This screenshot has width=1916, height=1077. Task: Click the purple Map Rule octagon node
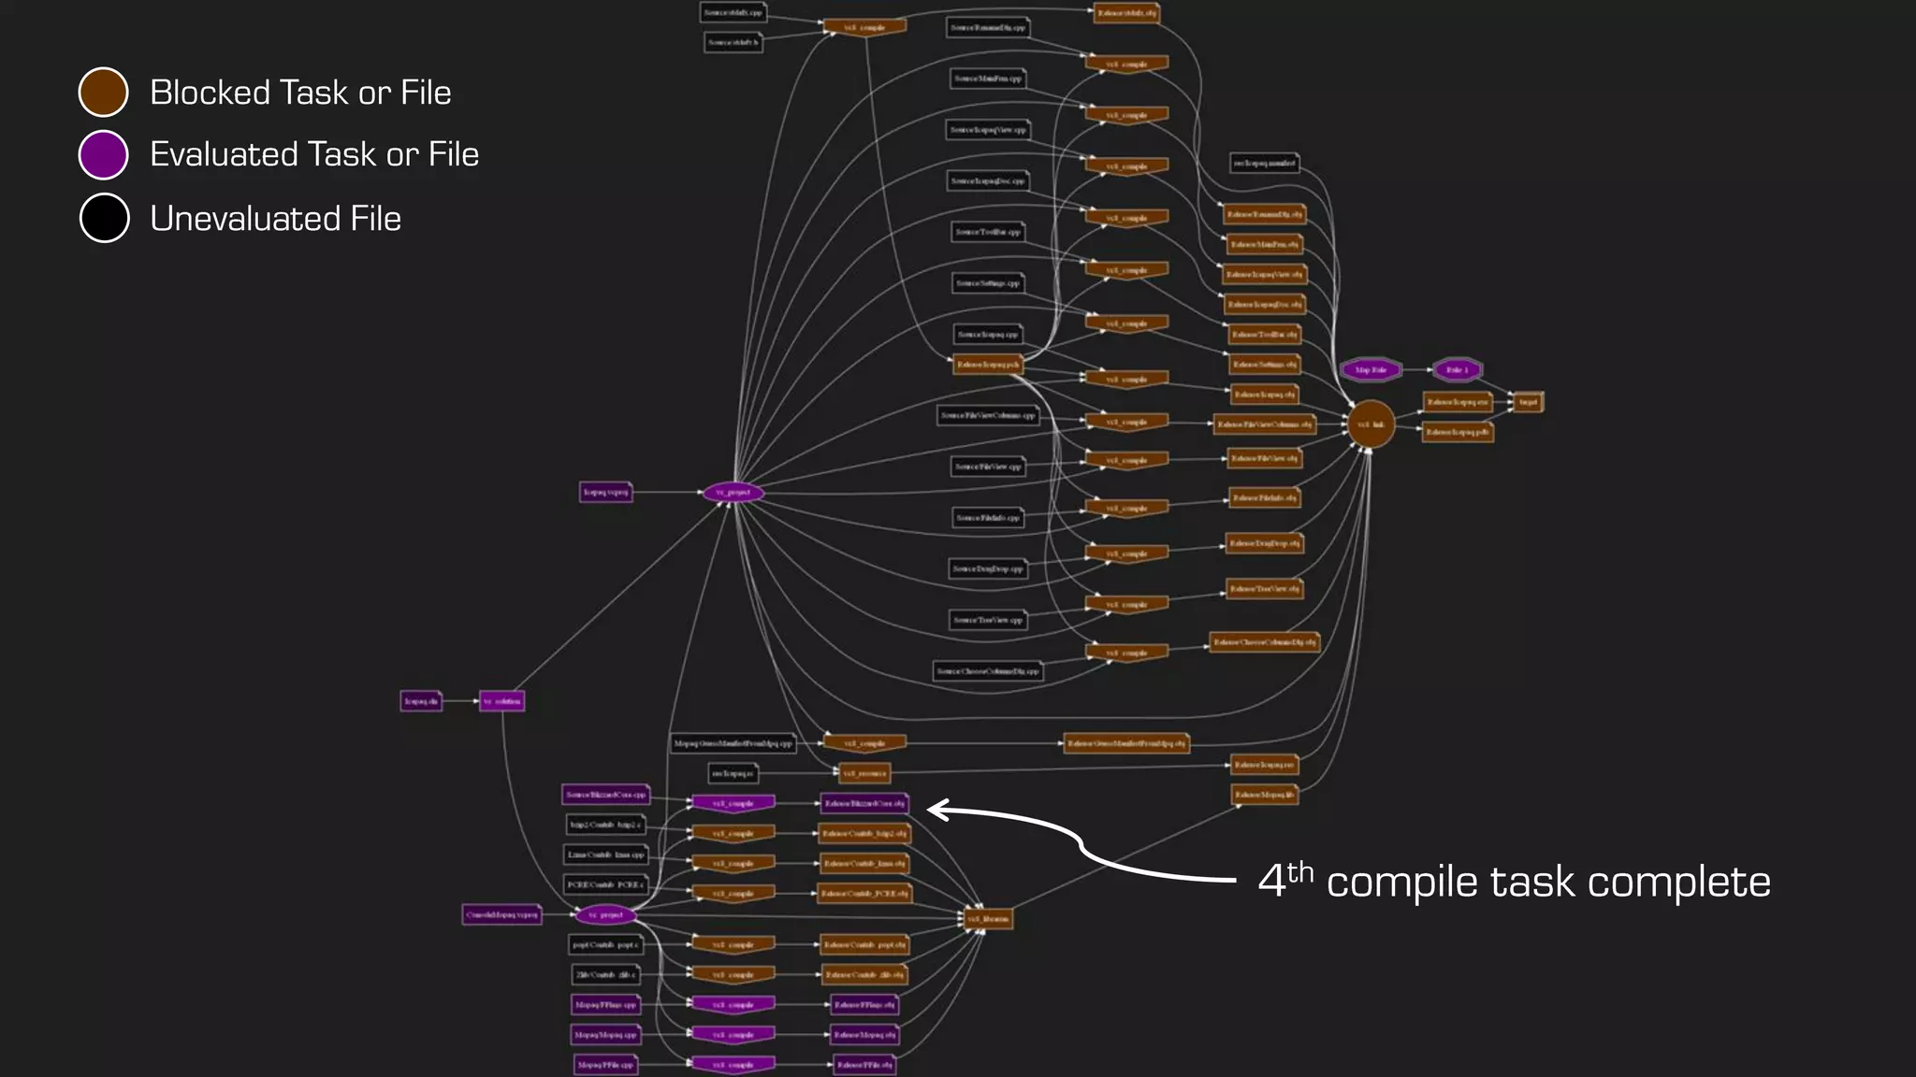pos(1371,370)
